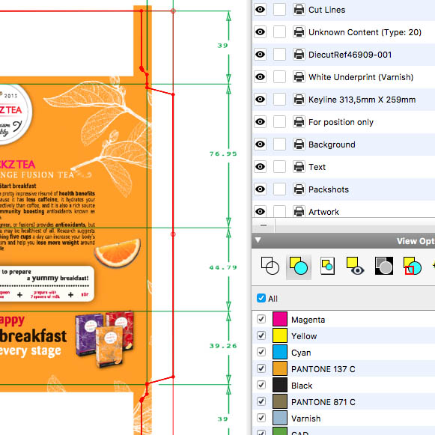The width and height of the screenshot is (435, 435).
Task: Toggle print icon for Unknown Content layer
Action: pos(299,32)
